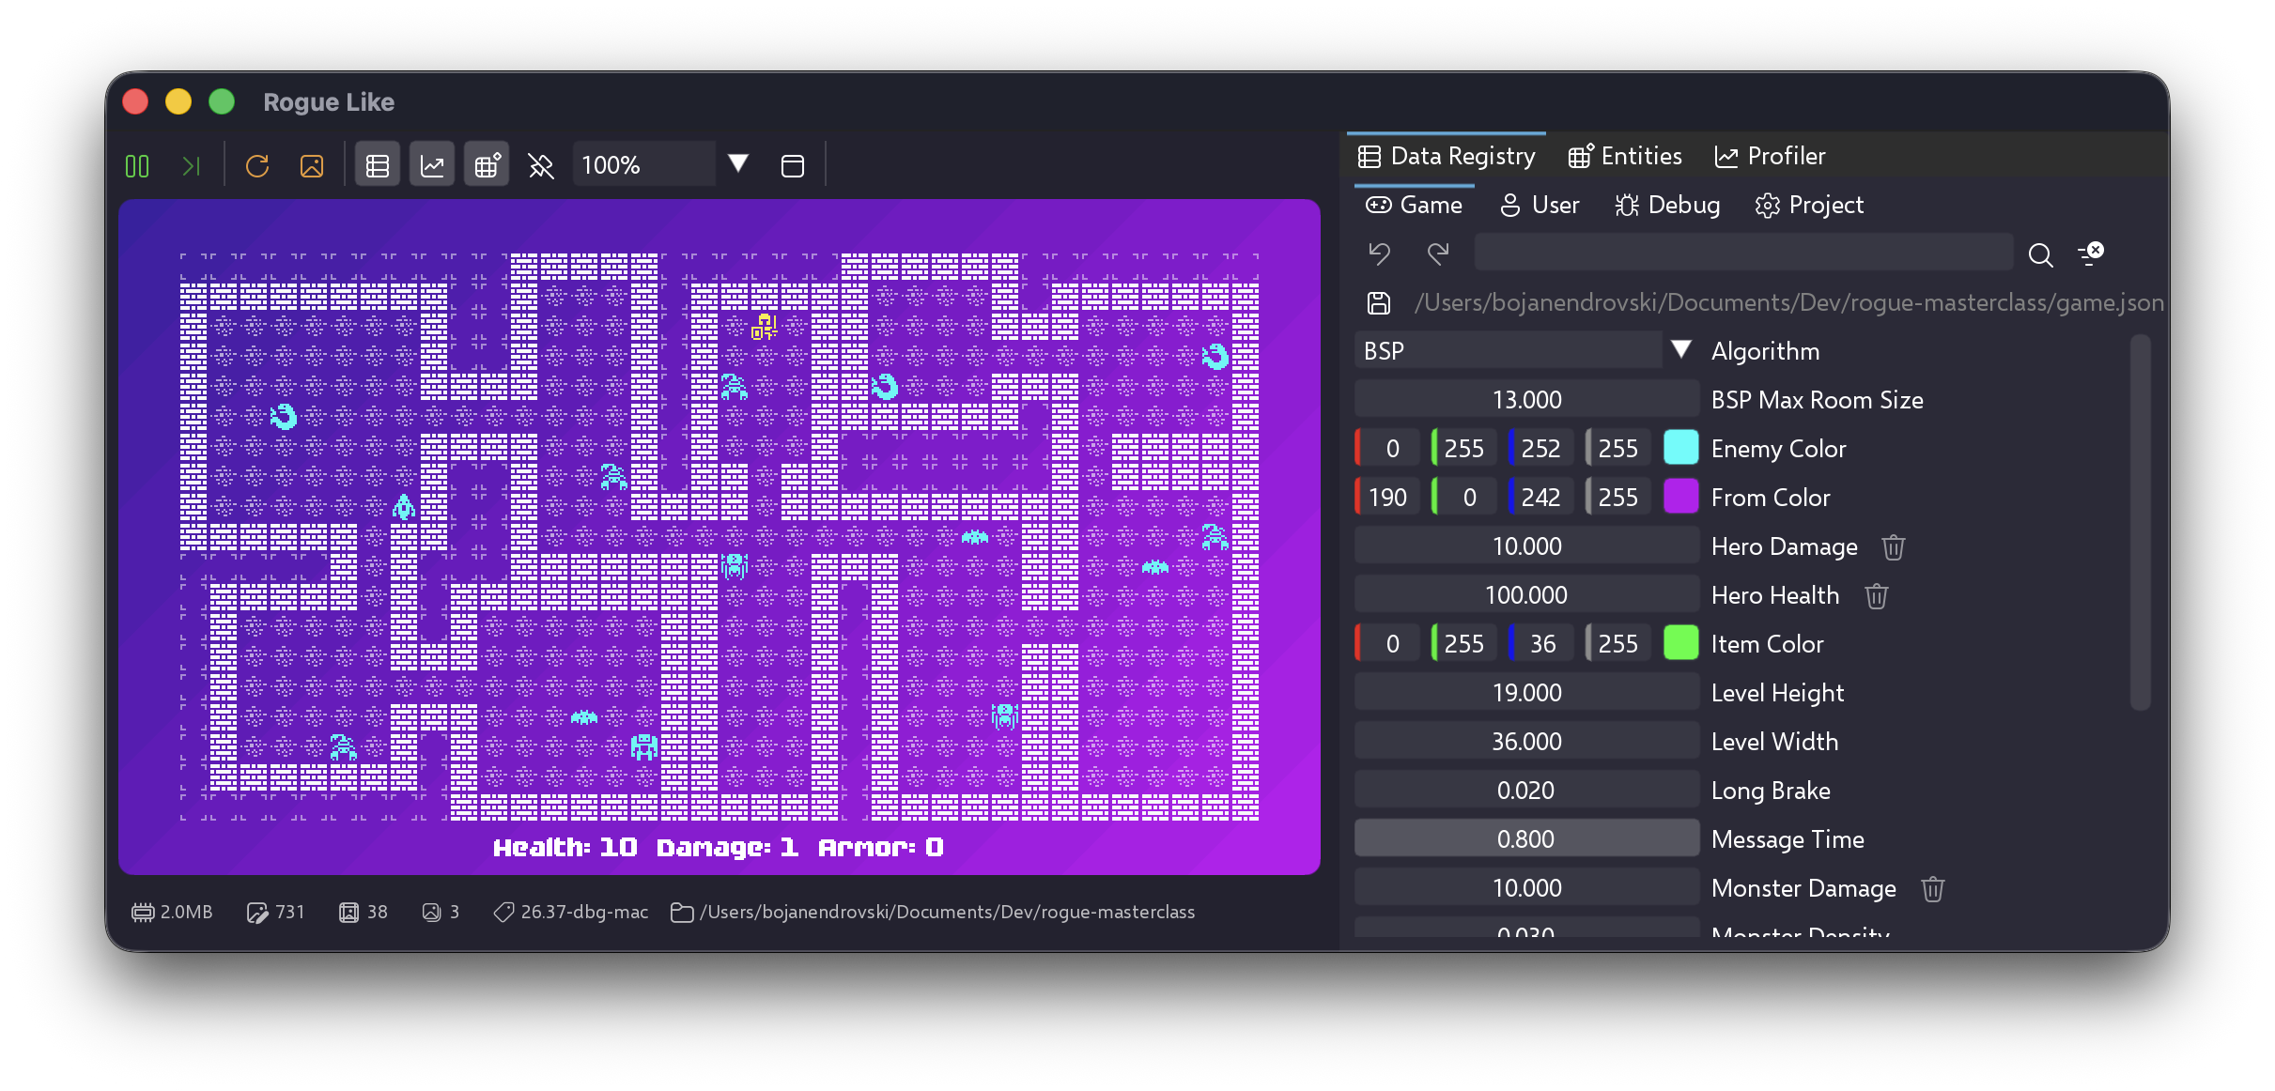
Task: Open the zoom level dropdown arrow
Action: click(x=738, y=162)
